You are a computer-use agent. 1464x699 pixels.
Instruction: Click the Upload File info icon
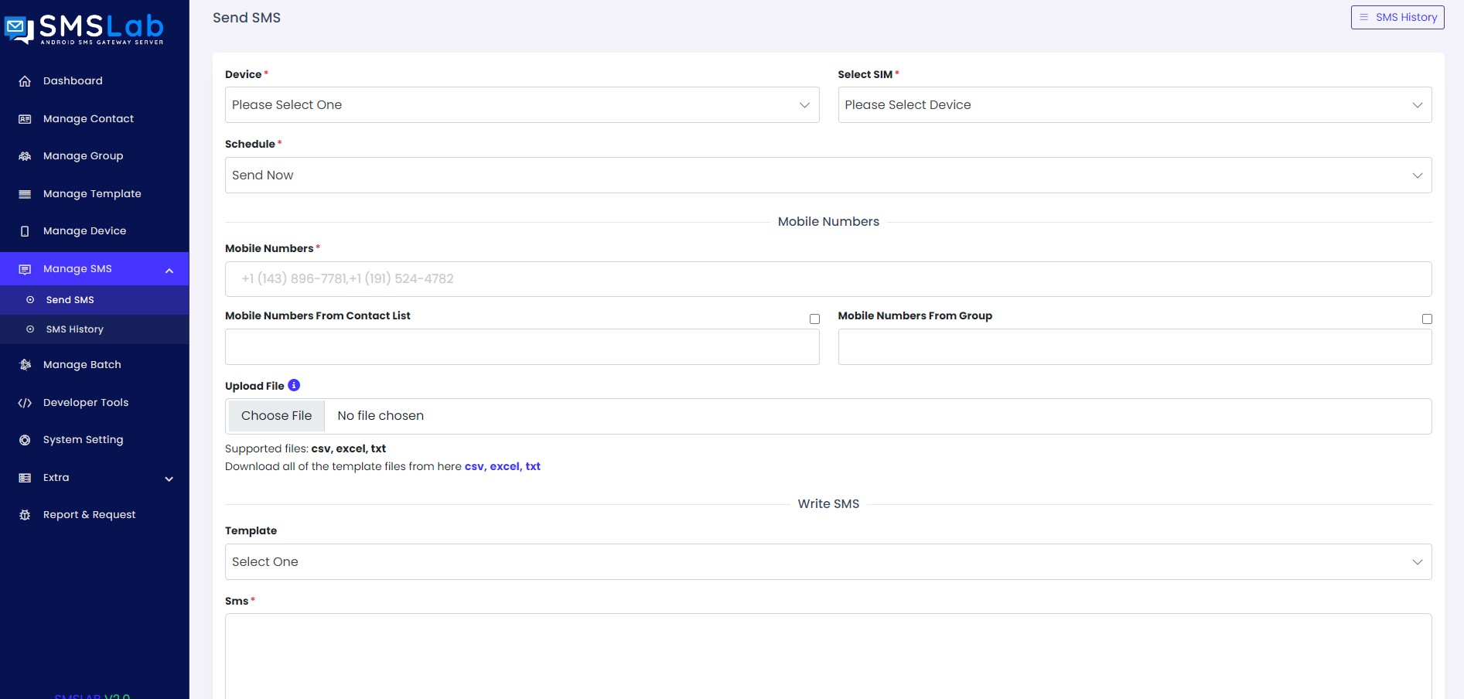[x=294, y=385]
